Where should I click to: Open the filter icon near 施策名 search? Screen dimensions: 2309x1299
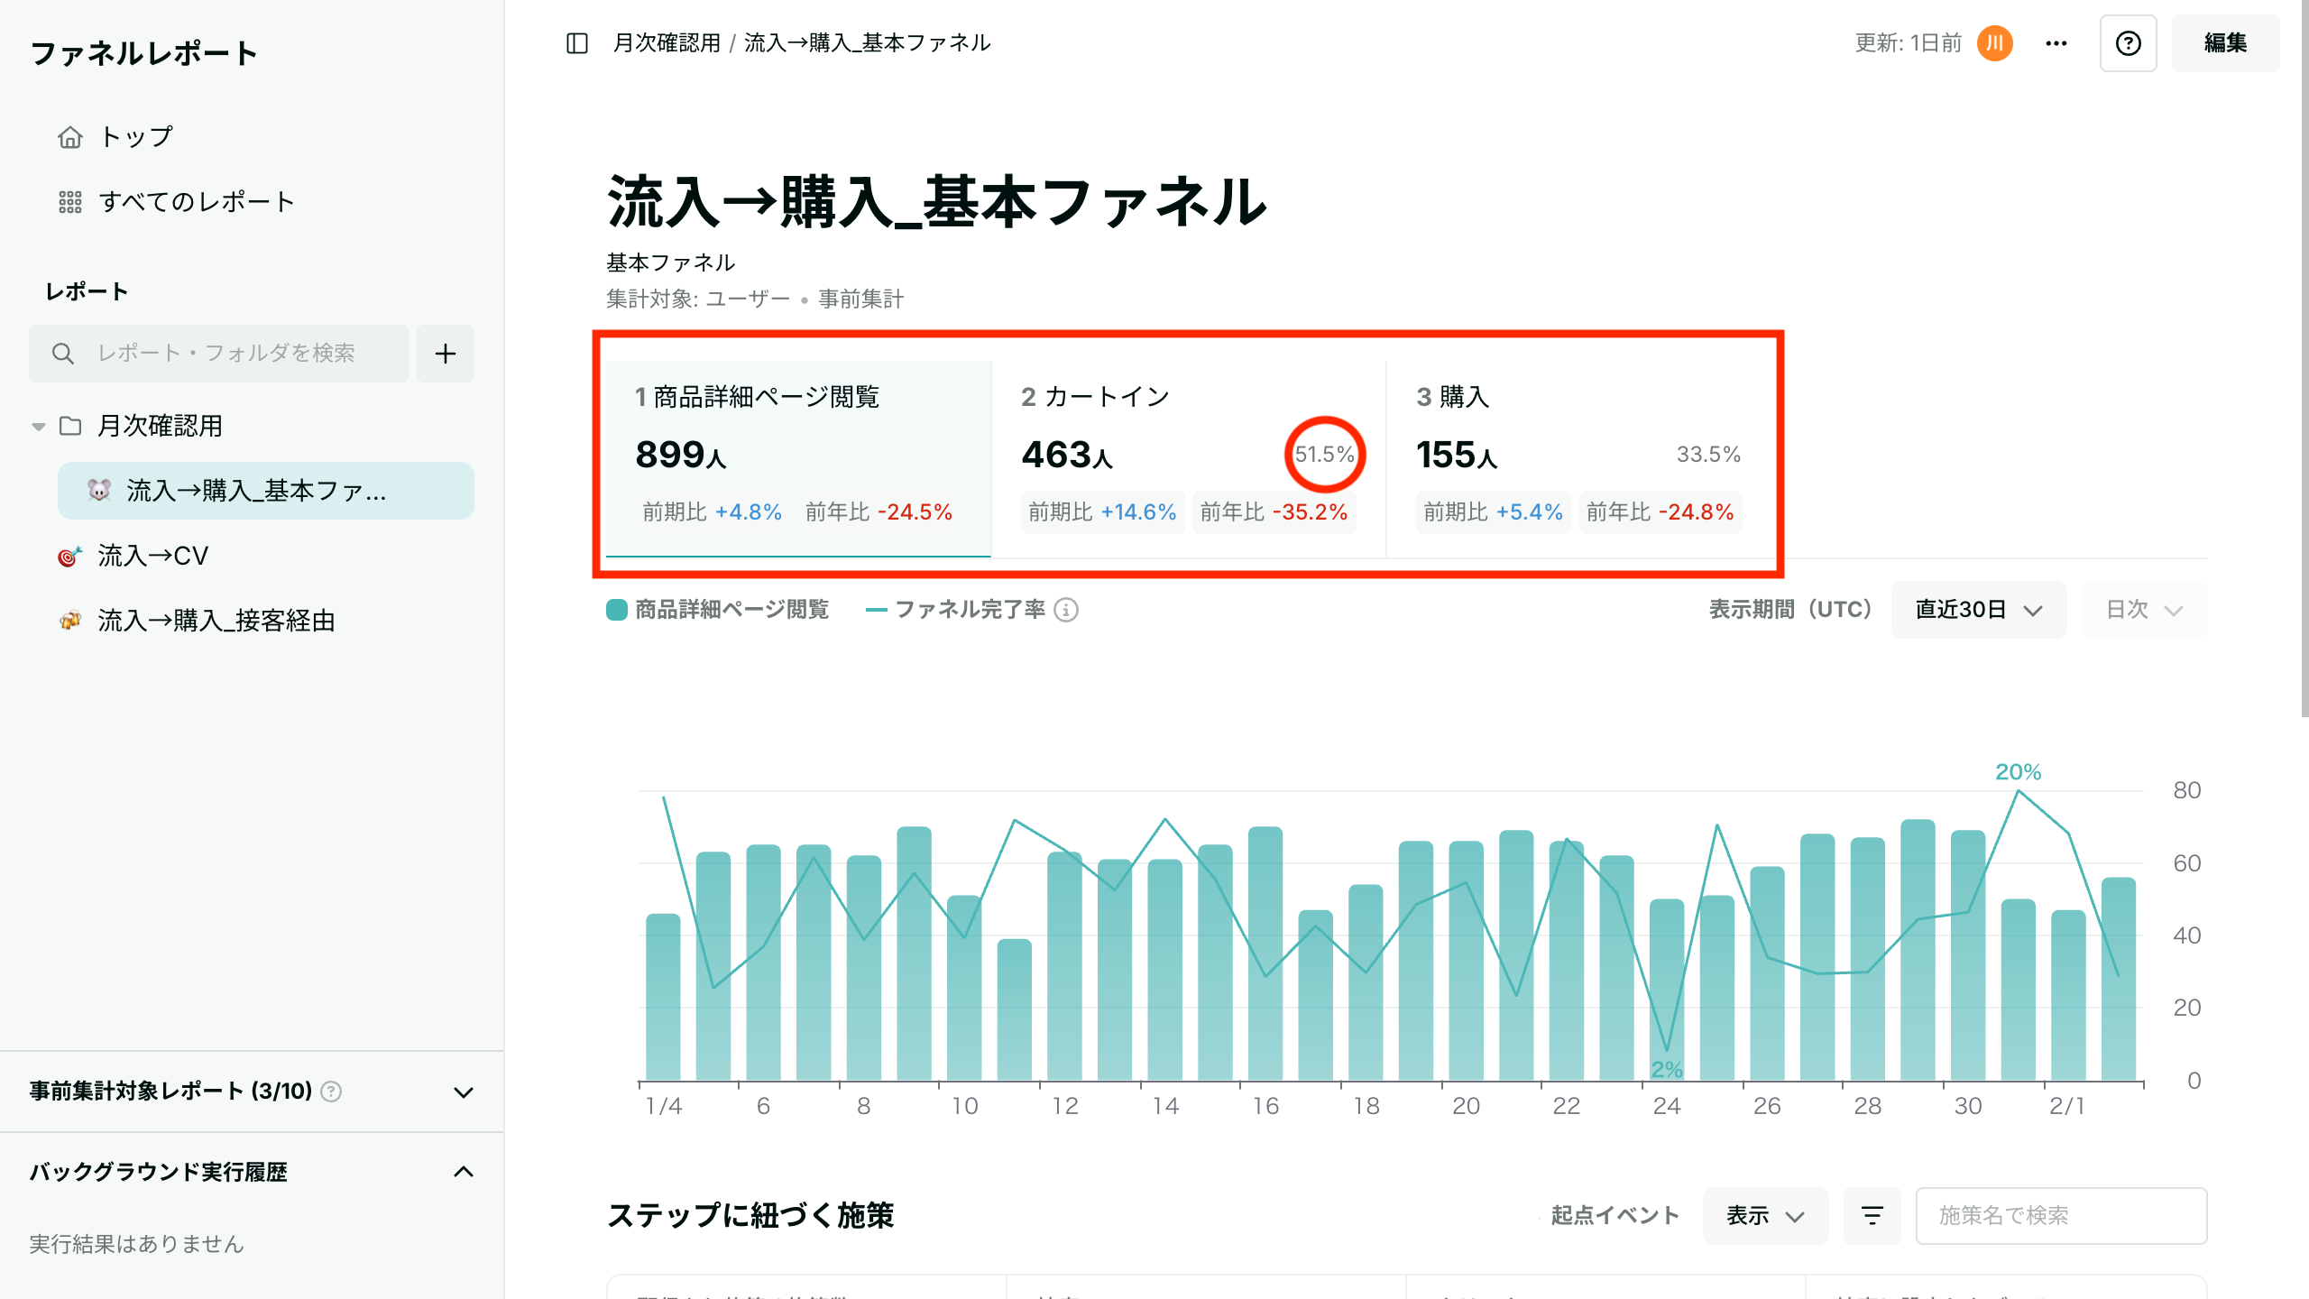coord(1872,1216)
